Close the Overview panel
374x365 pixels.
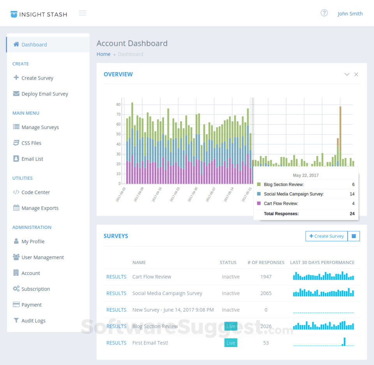click(356, 74)
